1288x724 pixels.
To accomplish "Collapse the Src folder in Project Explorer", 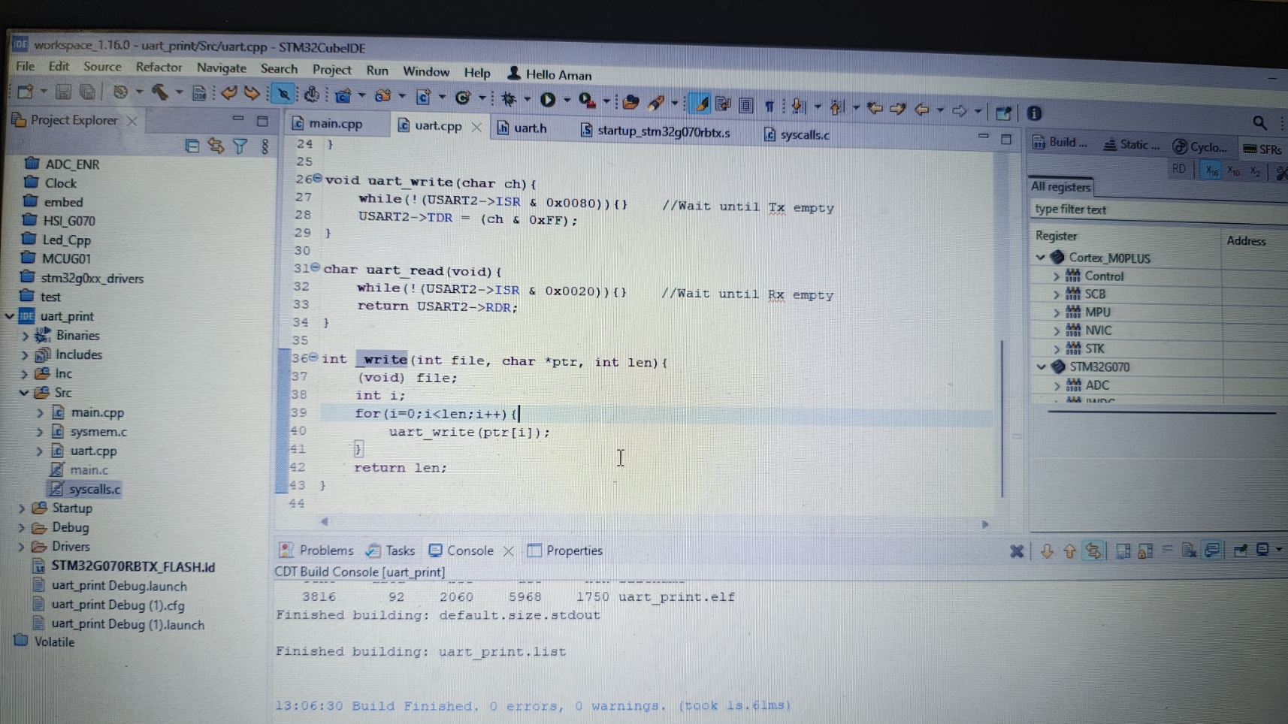I will pos(23,392).
